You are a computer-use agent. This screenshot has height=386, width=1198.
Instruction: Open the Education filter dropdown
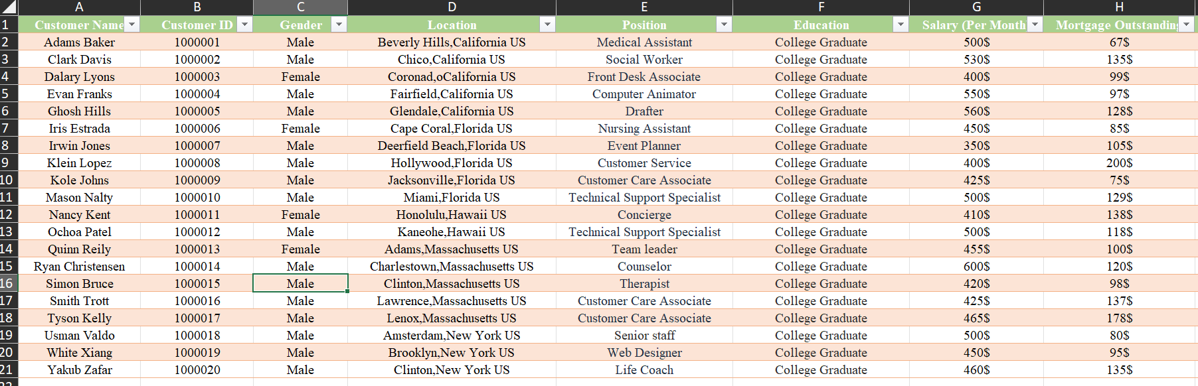[900, 25]
